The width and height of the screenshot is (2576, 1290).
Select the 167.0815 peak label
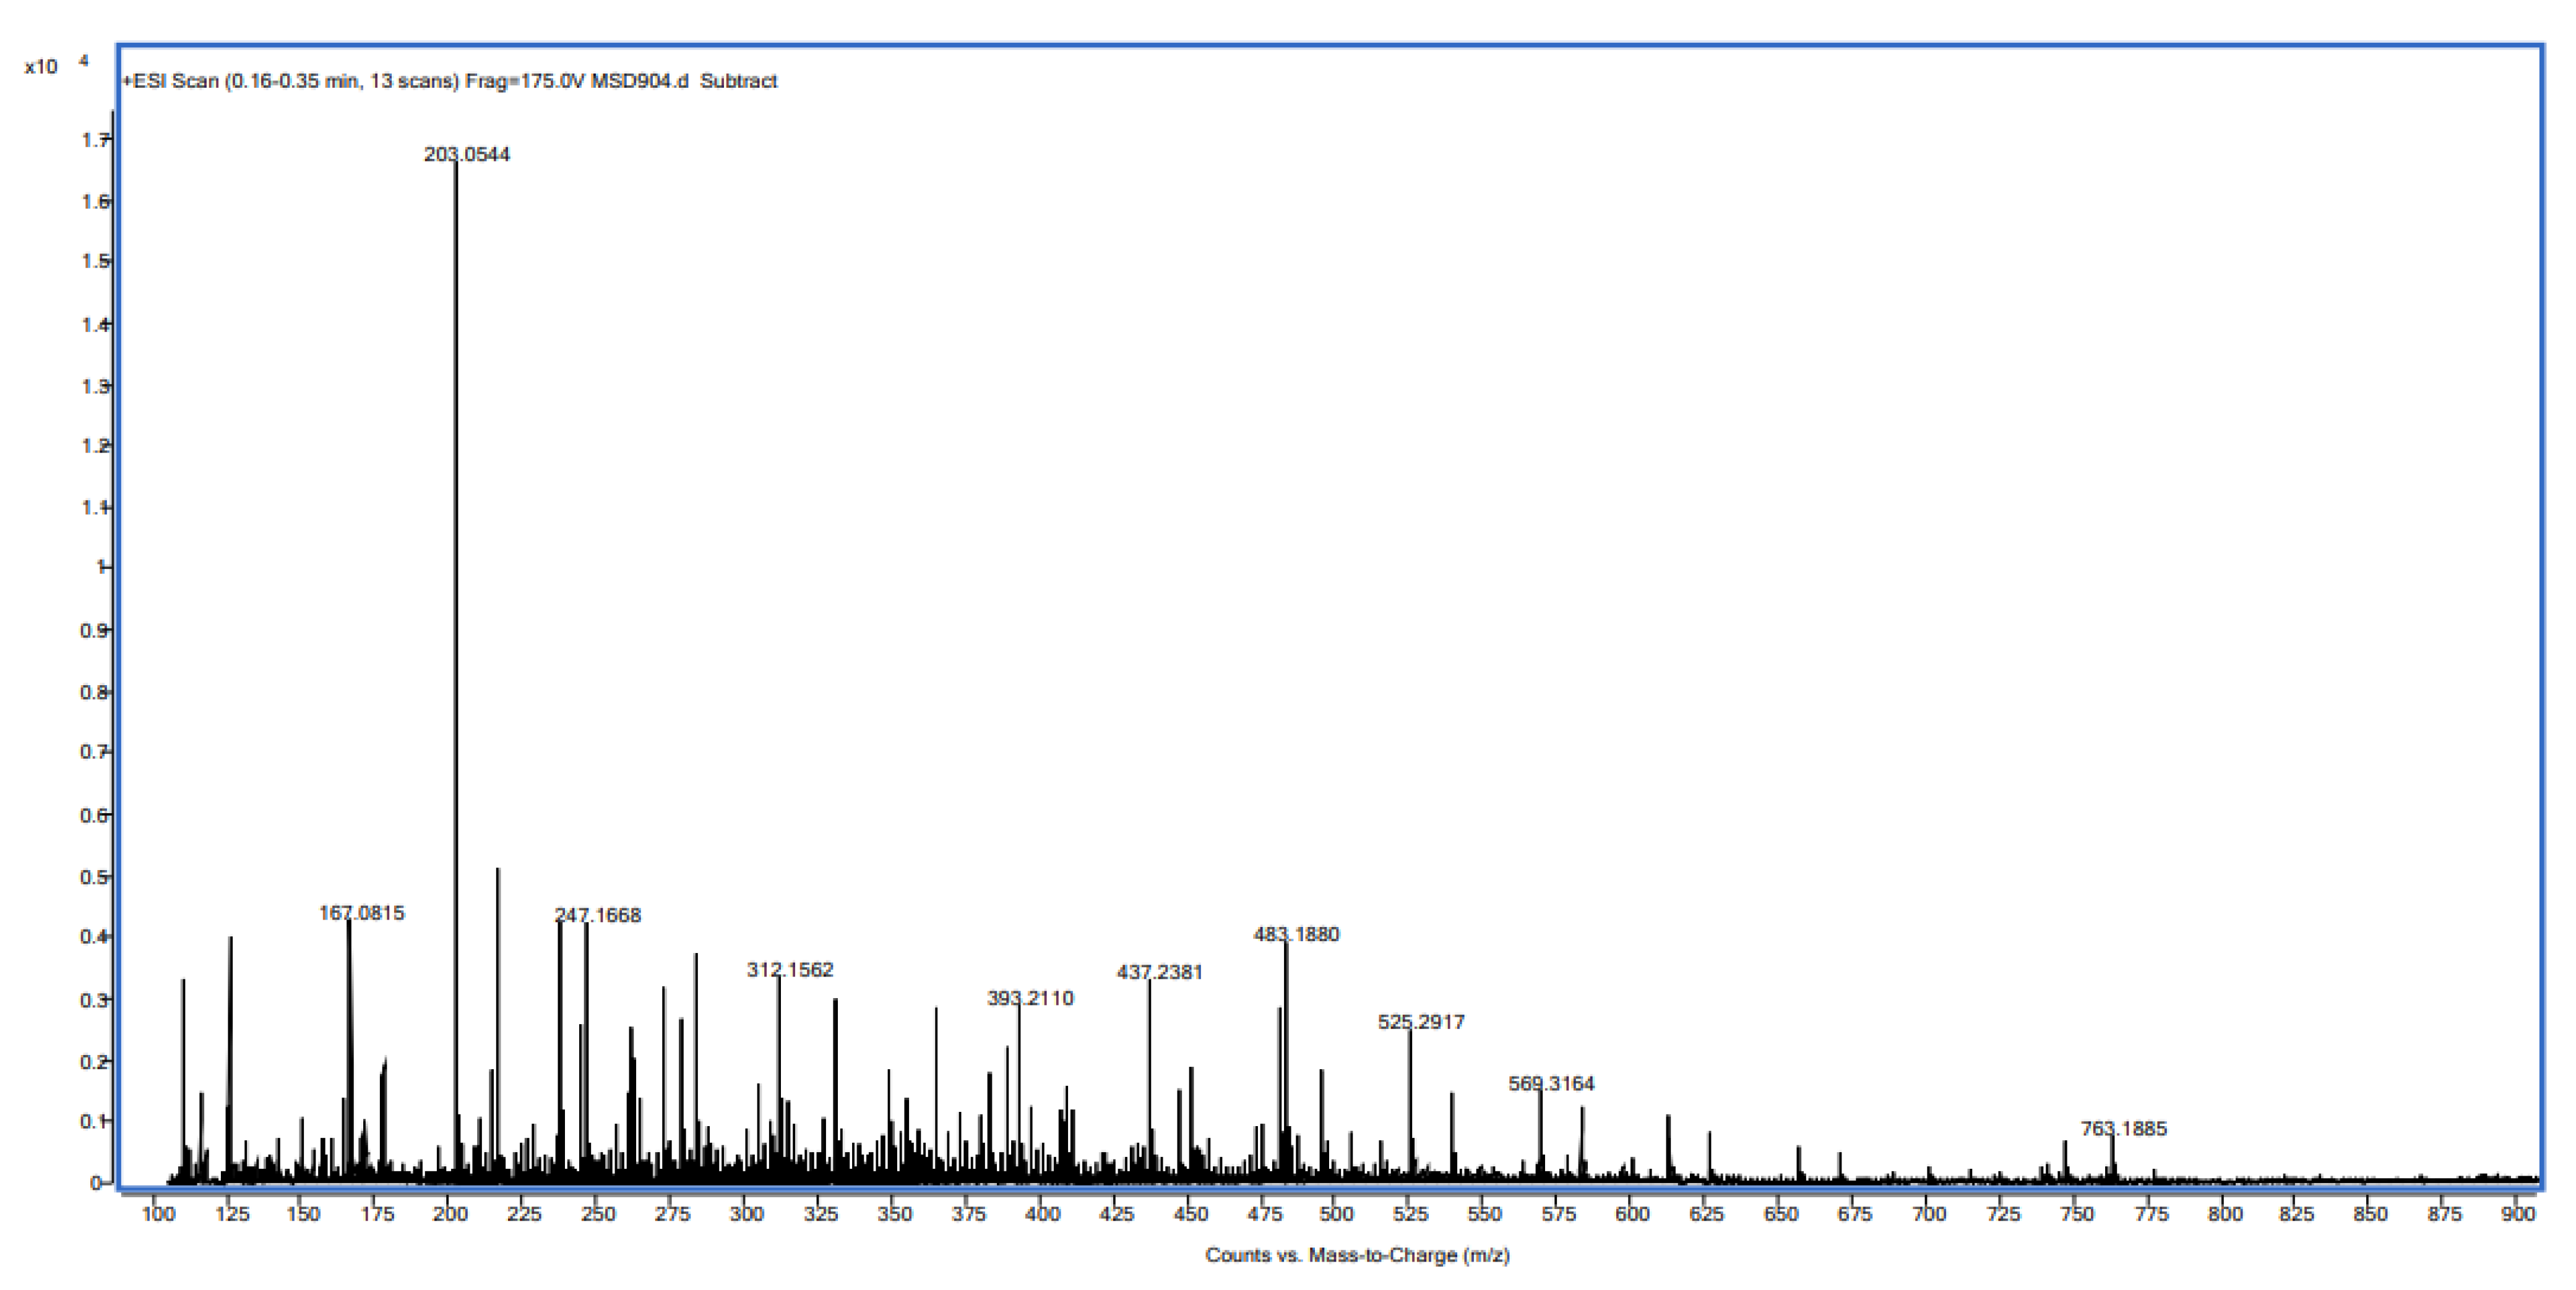362,912
